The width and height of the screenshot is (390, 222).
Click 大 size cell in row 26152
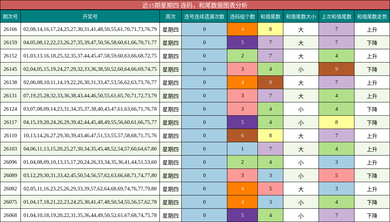pos(301,56)
